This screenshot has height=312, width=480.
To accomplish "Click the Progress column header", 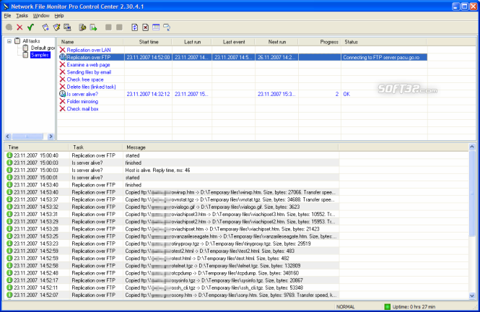I will pos(320,42).
